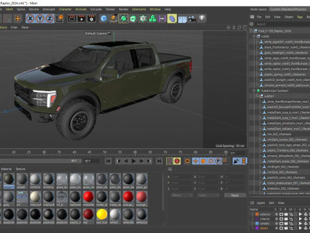Add a blue Cube primitive

[104, 19]
